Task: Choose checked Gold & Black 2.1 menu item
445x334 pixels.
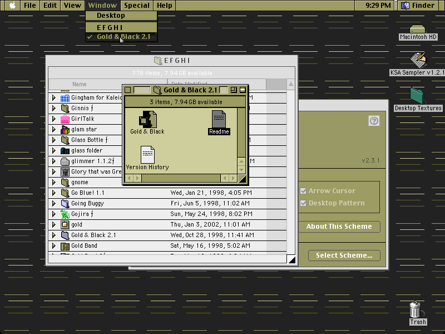Action: pos(121,37)
